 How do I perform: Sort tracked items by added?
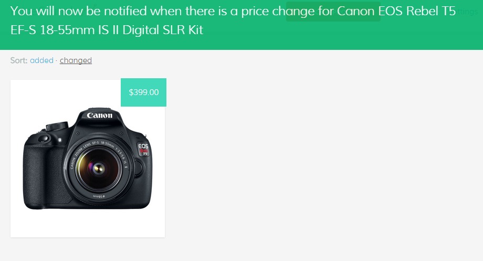[x=41, y=60]
